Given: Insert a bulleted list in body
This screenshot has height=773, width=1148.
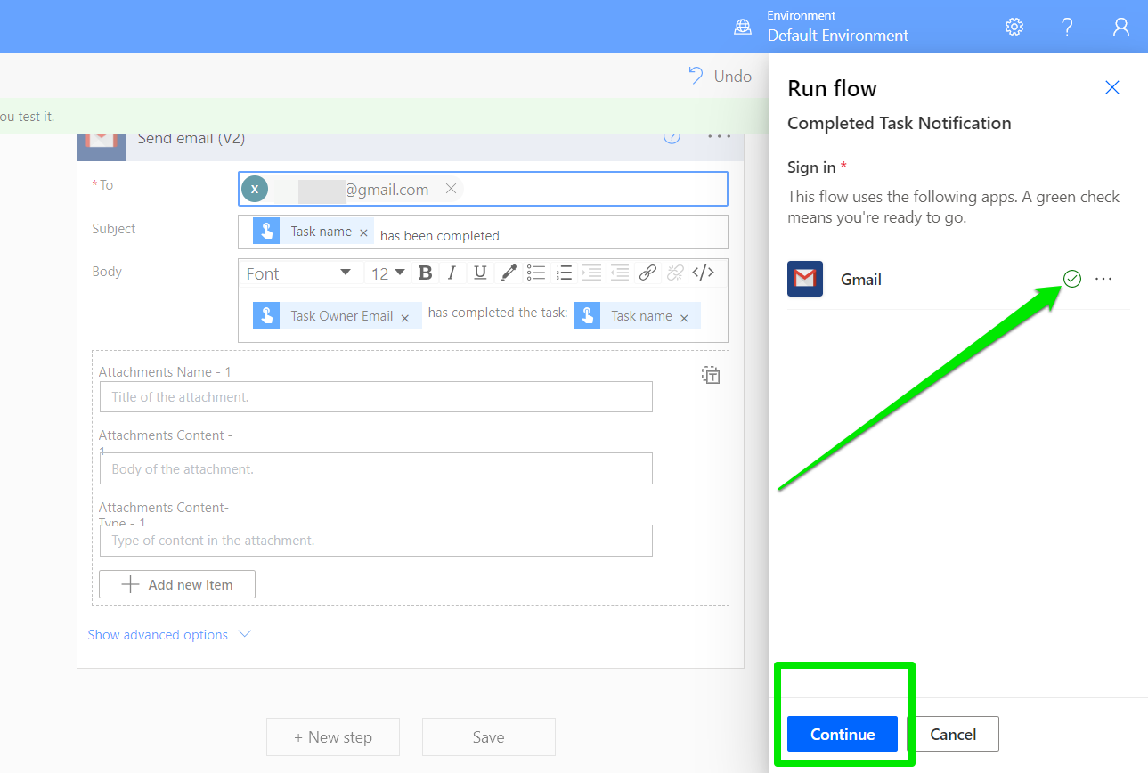Looking at the screenshot, I should (x=535, y=273).
